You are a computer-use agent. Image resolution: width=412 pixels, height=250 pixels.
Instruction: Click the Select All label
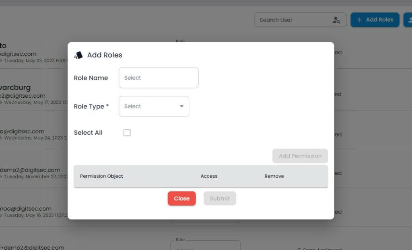point(88,133)
